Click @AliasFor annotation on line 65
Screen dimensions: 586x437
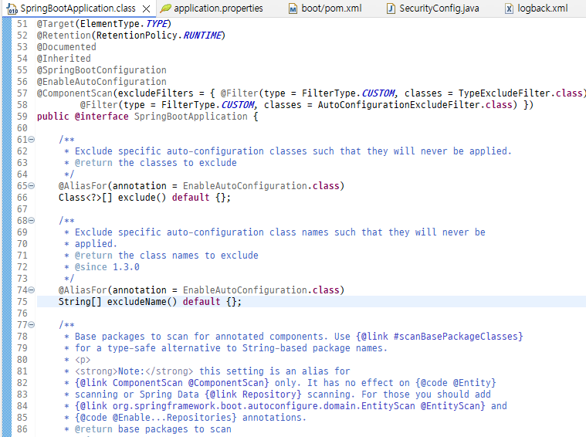pos(83,186)
